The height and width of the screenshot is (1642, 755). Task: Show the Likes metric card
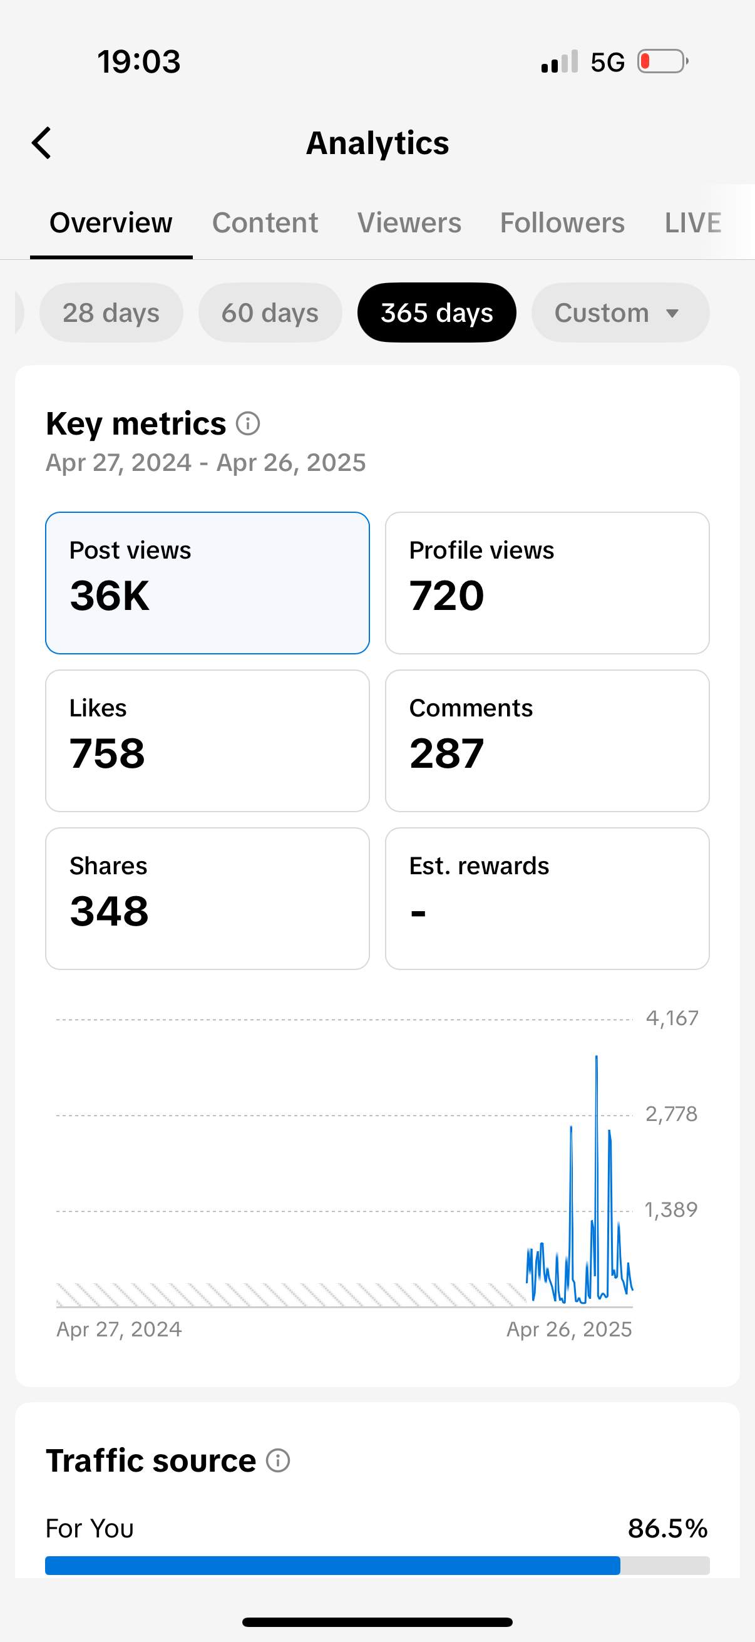(x=208, y=741)
